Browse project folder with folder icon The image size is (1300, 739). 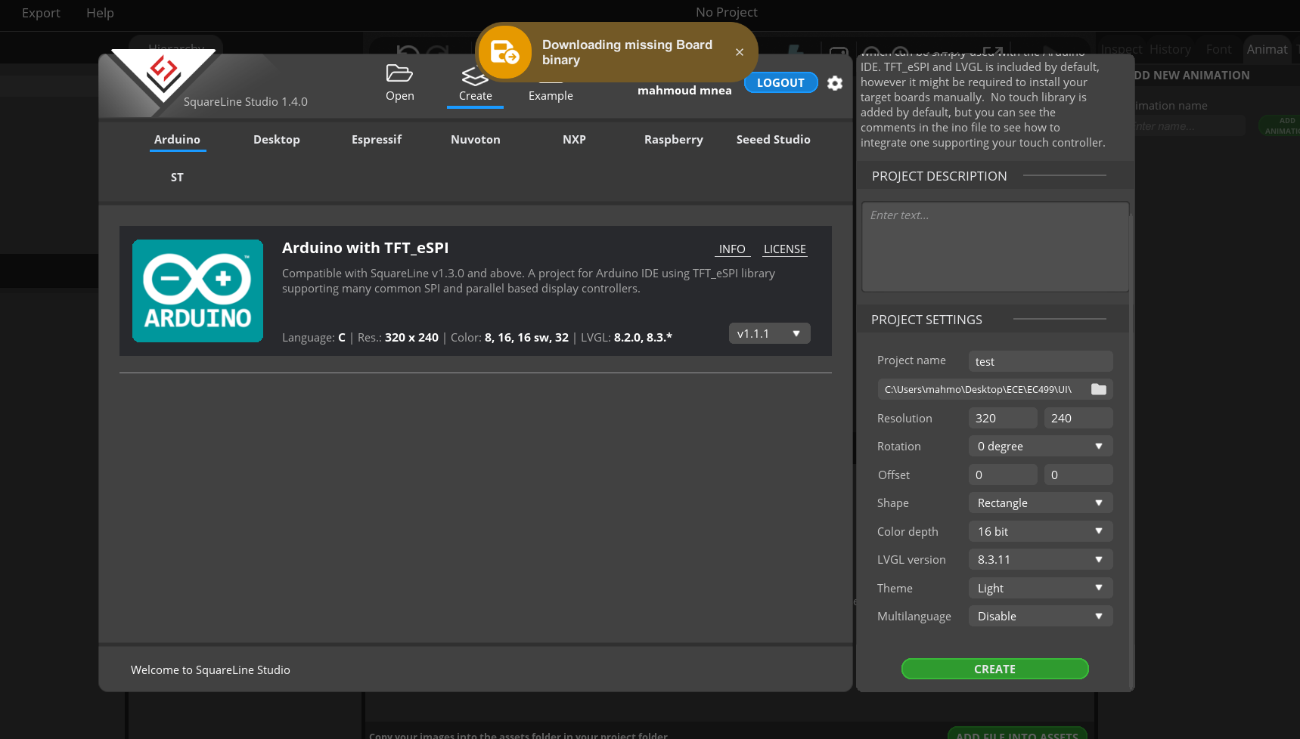coord(1099,389)
